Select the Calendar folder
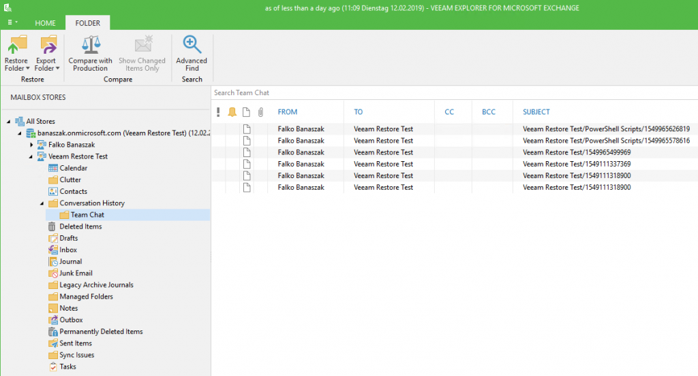This screenshot has width=698, height=376. [x=67, y=168]
